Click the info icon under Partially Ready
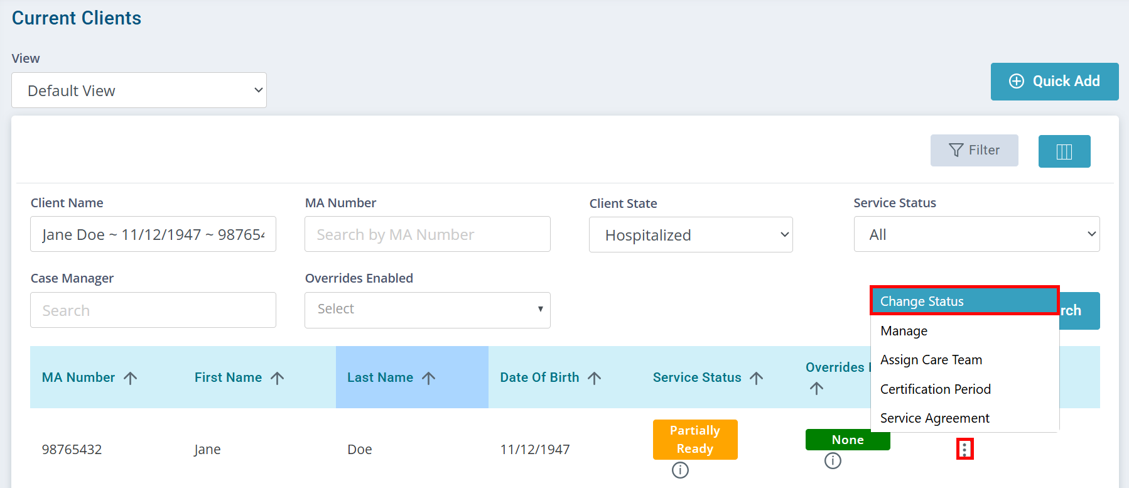The width and height of the screenshot is (1129, 488). point(680,470)
